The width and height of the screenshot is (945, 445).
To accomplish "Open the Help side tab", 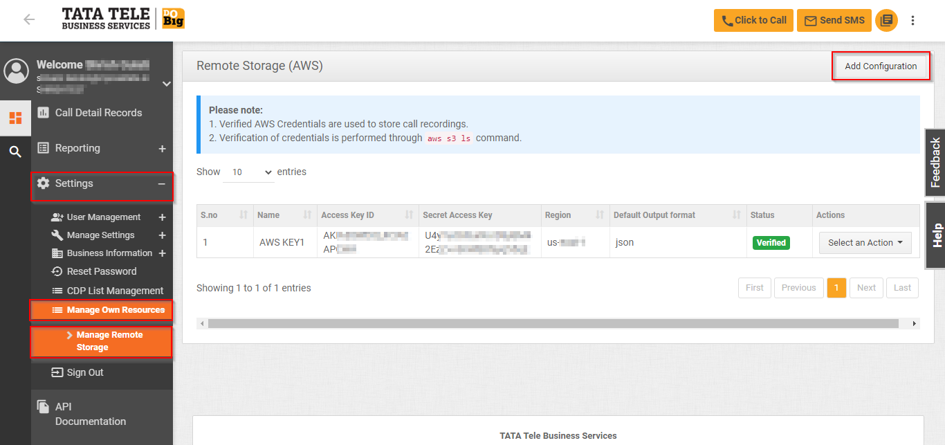I will (x=935, y=235).
